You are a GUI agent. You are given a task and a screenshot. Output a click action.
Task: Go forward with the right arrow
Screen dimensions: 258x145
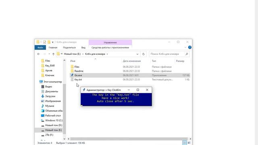44,54
